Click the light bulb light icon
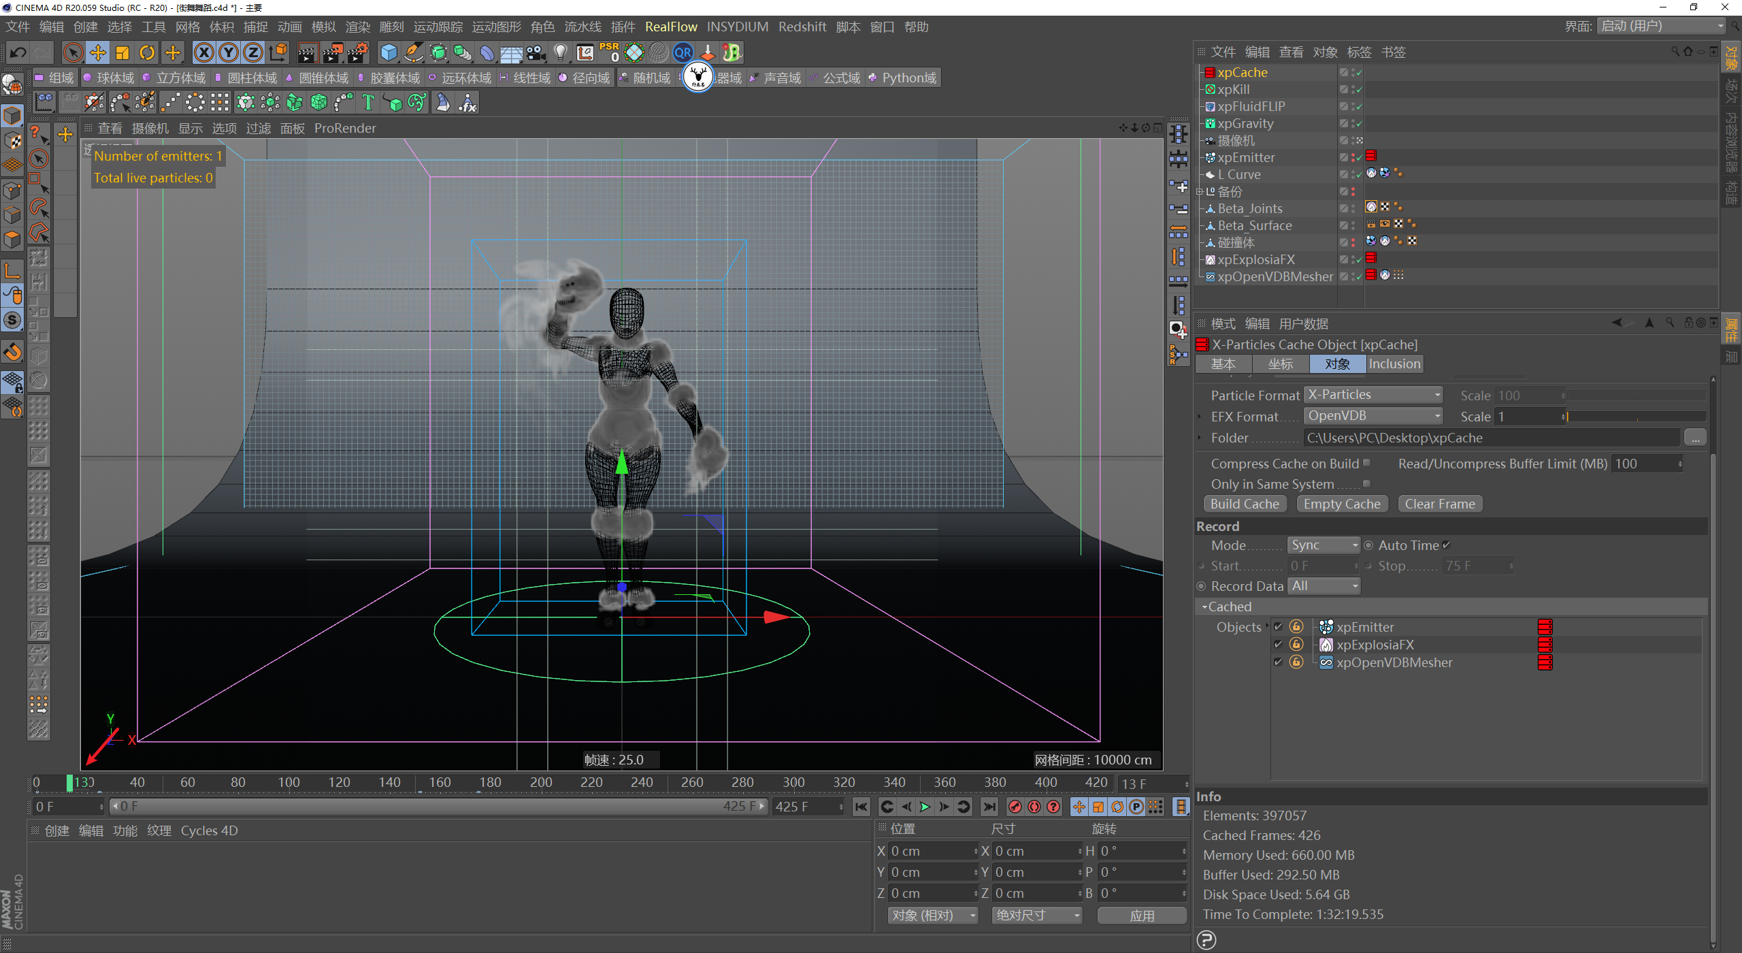1742x953 pixels. pyautogui.click(x=560, y=52)
